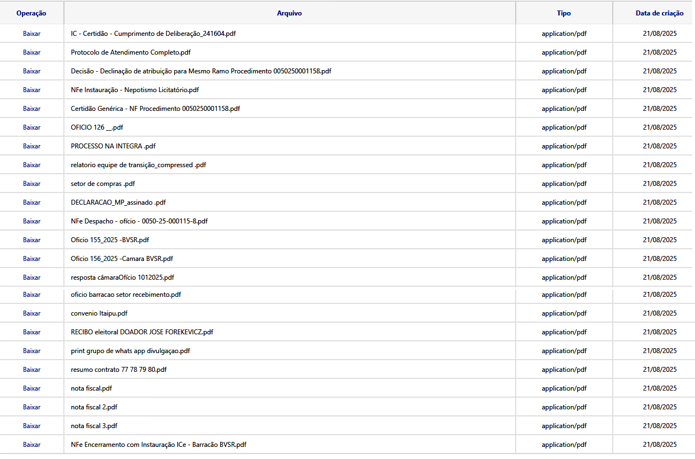Download nota fiscal 3.pdf
695x459 pixels.
click(x=31, y=426)
